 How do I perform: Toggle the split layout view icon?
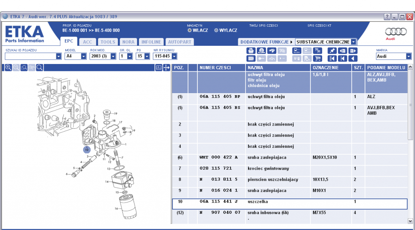(158, 68)
